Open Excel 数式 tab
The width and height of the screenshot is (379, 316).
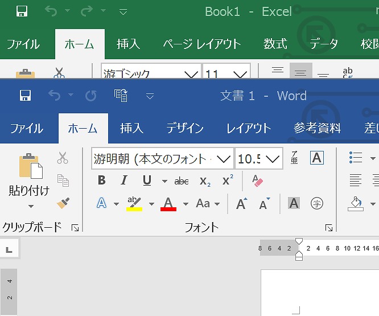point(275,44)
